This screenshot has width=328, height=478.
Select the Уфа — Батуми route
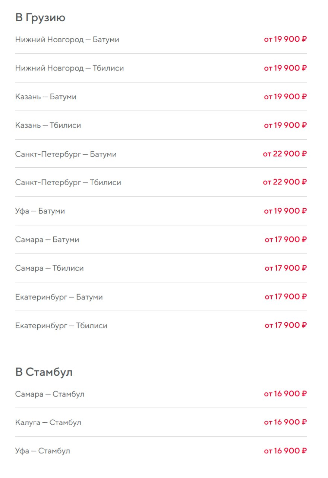coord(40,211)
